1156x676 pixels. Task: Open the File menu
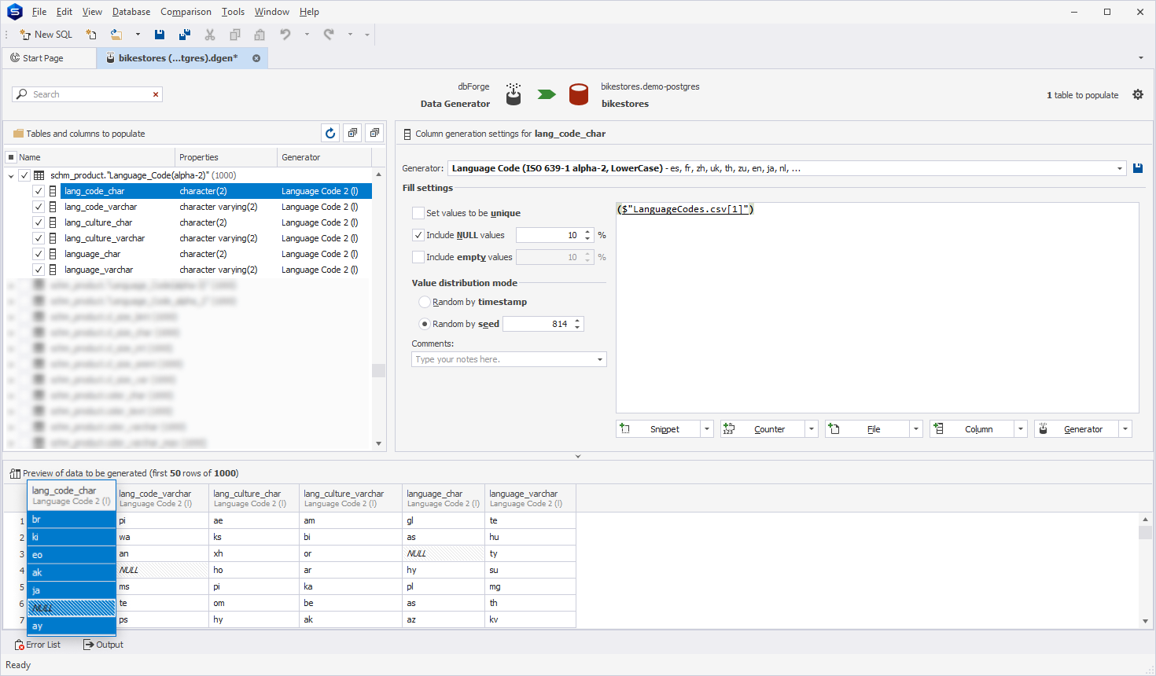[39, 12]
